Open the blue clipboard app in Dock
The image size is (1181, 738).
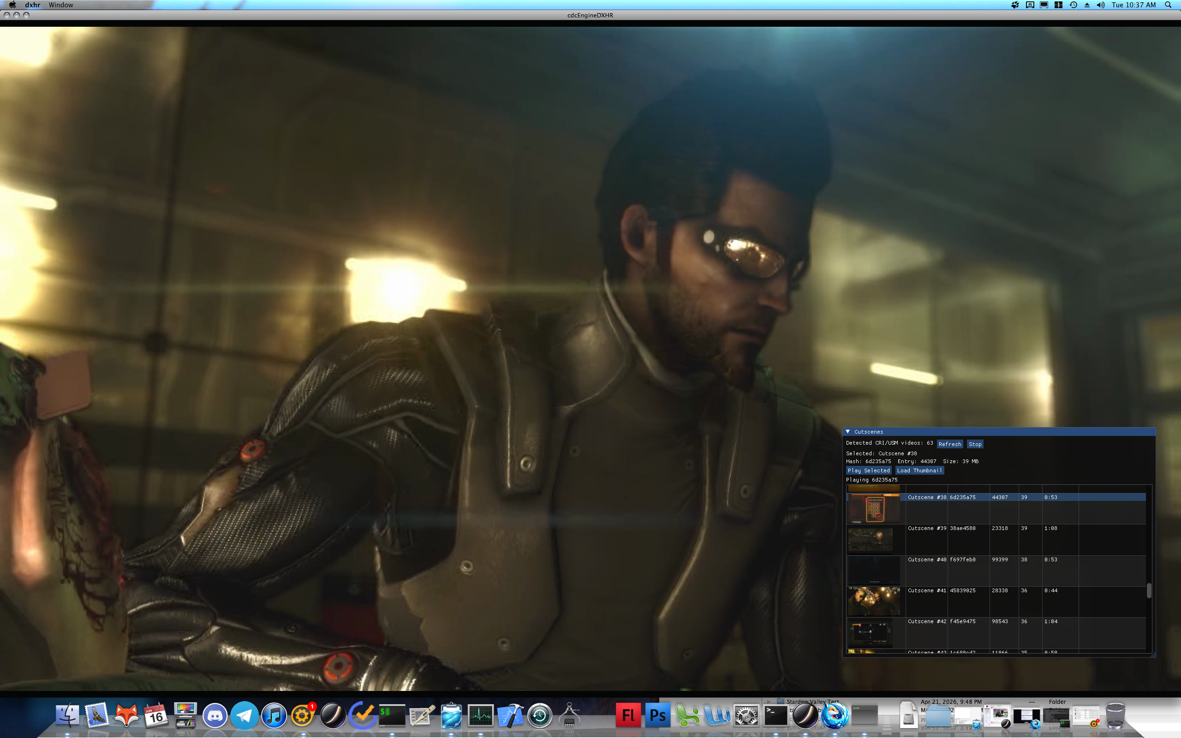(451, 715)
